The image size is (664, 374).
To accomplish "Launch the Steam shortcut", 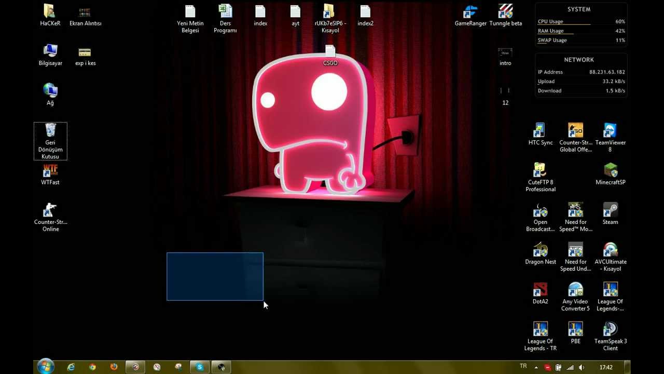I will 610,213.
